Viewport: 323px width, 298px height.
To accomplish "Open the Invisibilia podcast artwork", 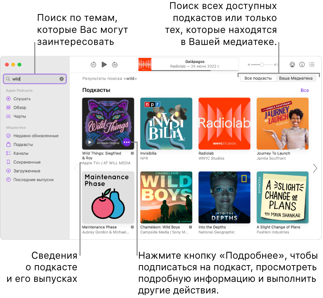I will (x=166, y=123).
